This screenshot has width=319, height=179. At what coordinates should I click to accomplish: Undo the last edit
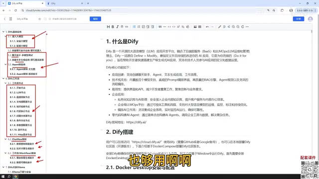point(207,27)
